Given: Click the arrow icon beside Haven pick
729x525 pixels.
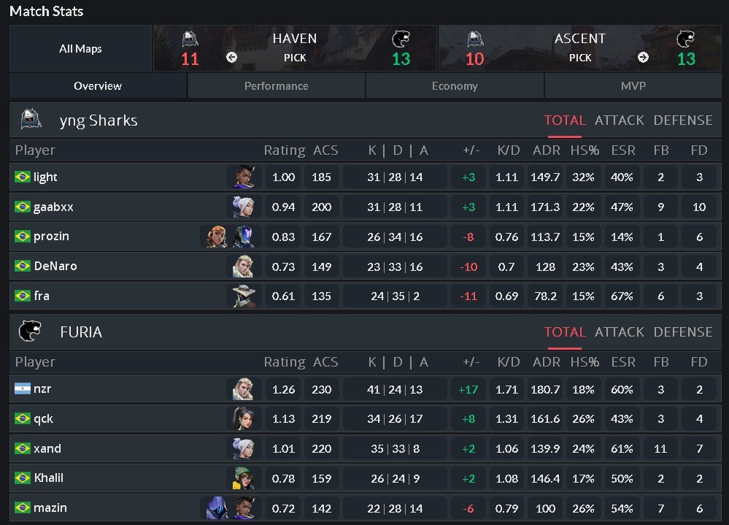Looking at the screenshot, I should click(231, 56).
